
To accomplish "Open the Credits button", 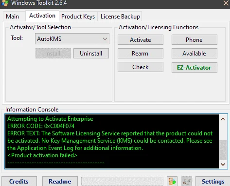I will click(19, 181).
